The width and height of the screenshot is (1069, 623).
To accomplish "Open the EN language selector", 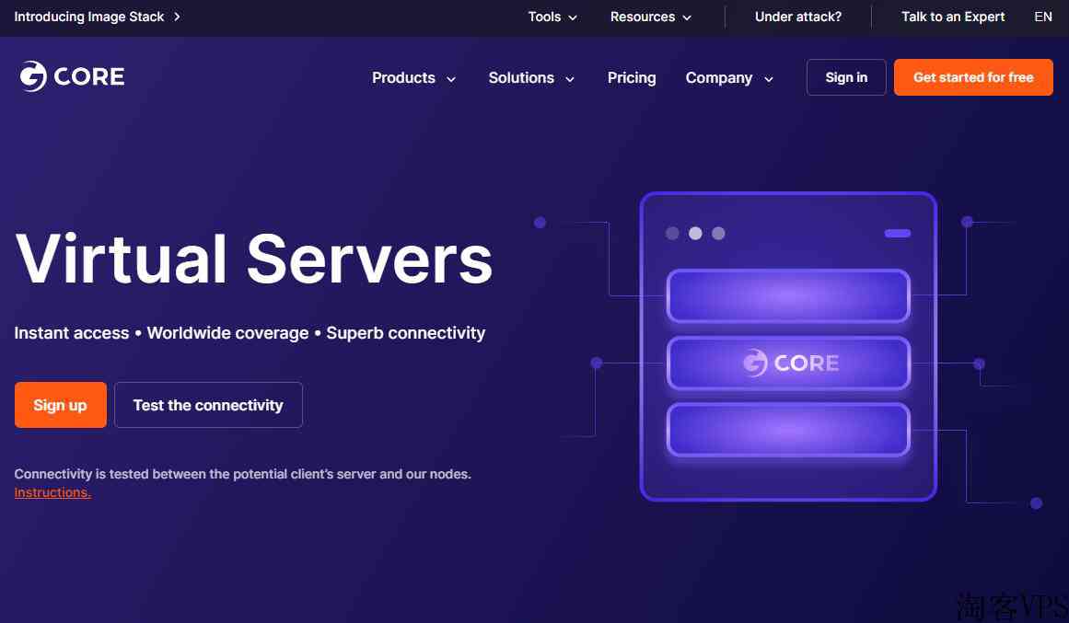I will tap(1042, 17).
